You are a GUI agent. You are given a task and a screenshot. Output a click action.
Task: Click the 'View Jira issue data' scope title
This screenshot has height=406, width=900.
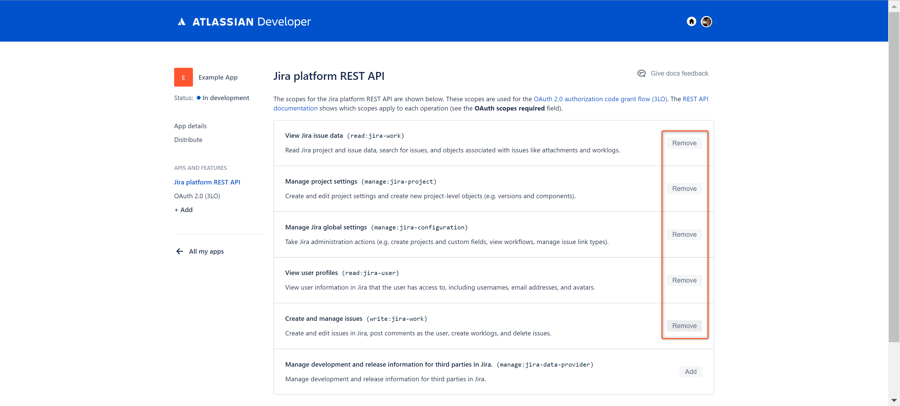tap(314, 136)
